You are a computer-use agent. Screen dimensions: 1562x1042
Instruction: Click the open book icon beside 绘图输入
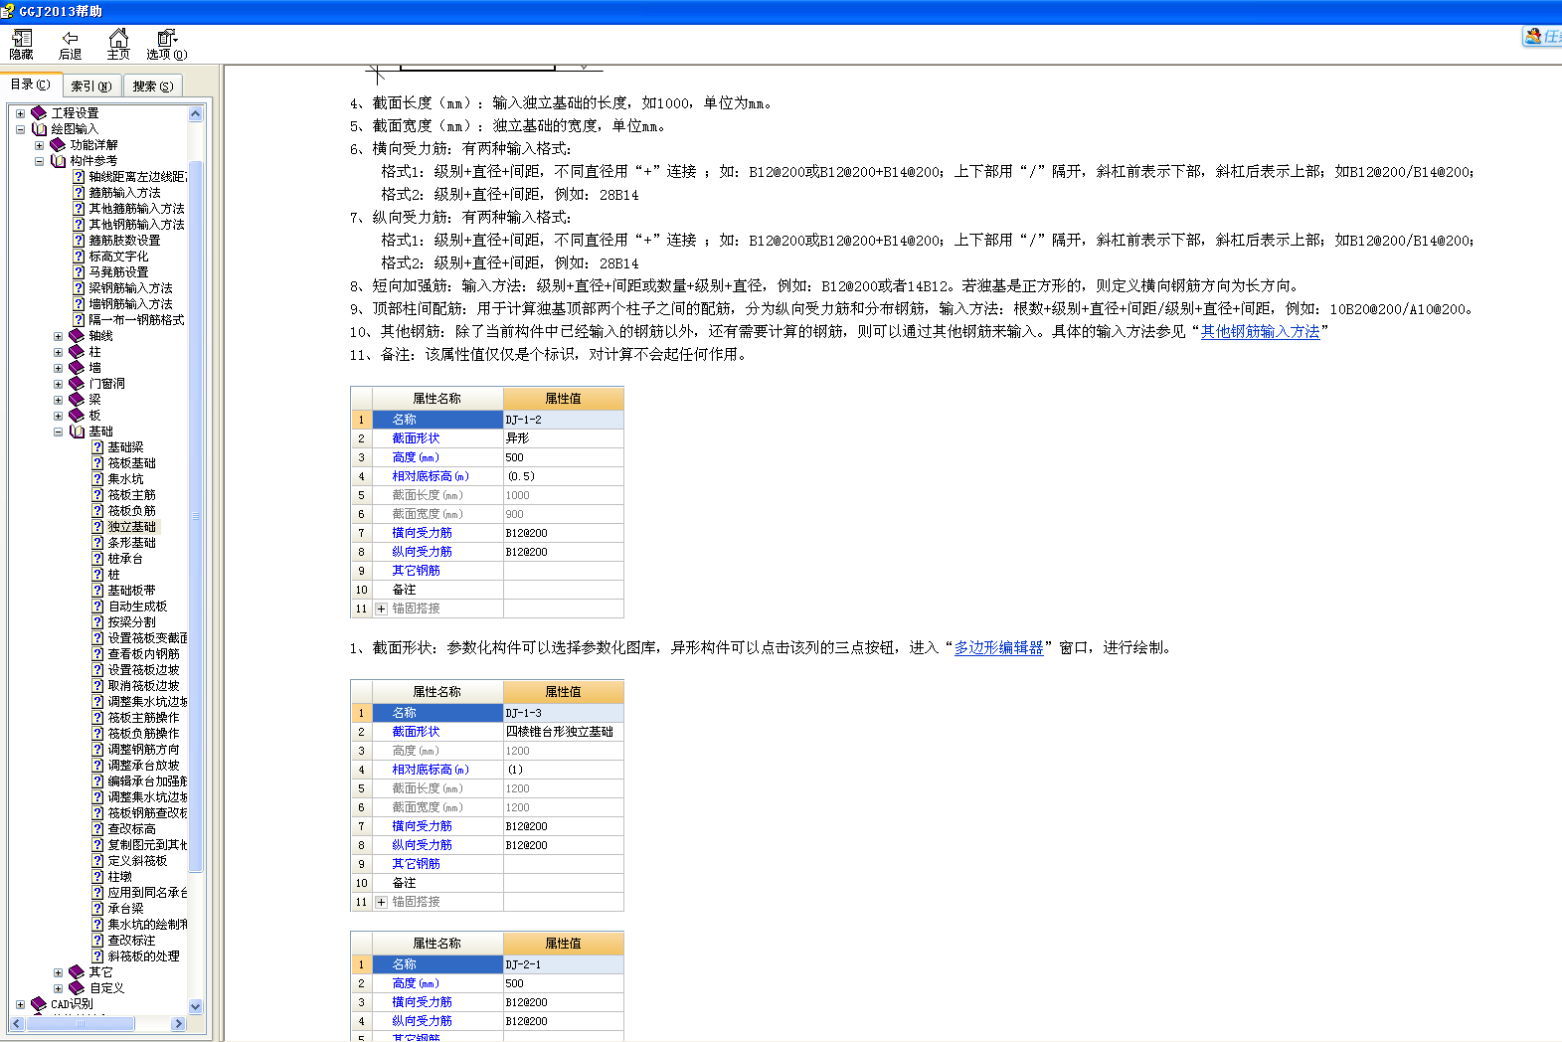point(39,129)
